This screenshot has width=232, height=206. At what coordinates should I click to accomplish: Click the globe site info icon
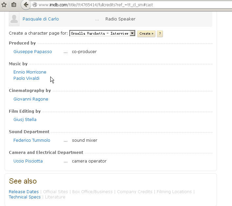click(x=35, y=5)
